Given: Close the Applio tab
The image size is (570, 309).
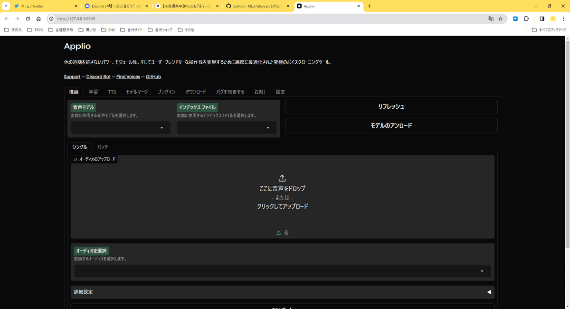Looking at the screenshot, I should pos(359,6).
